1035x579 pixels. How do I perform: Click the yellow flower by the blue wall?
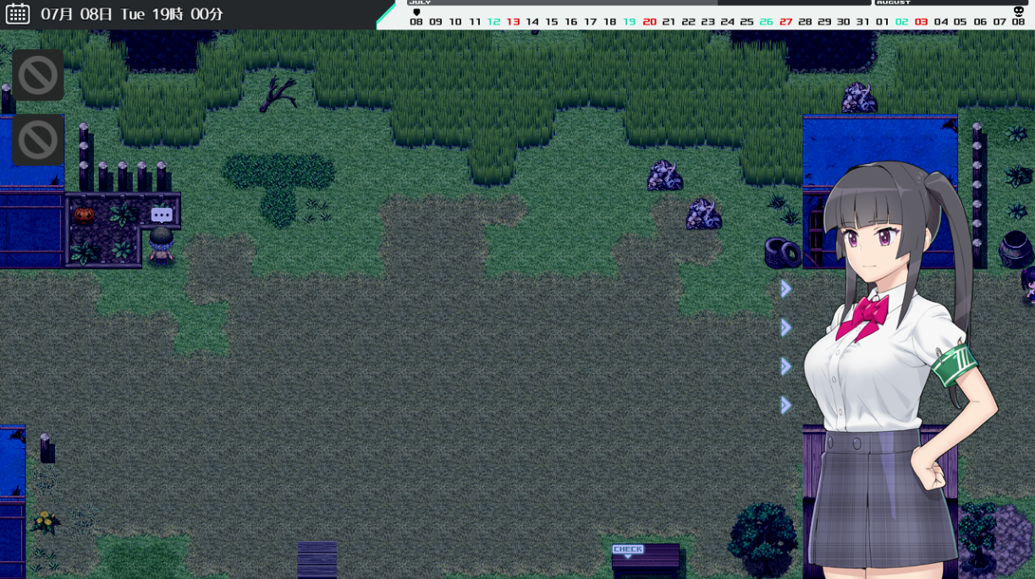(x=46, y=522)
